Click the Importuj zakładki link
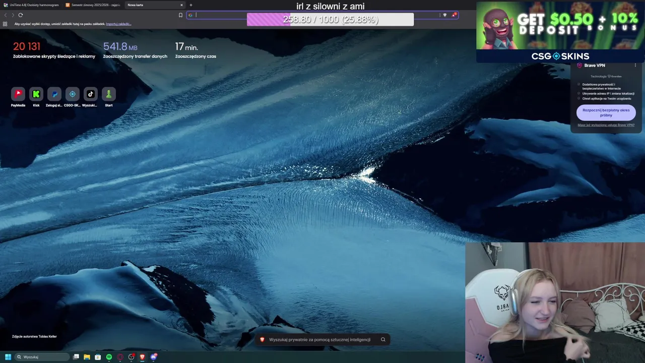 tap(118, 24)
